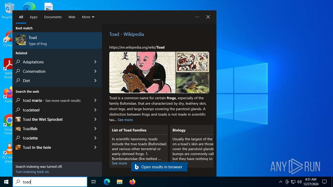Open the Toad best match result
This screenshot has width=333, height=187.
point(57,41)
